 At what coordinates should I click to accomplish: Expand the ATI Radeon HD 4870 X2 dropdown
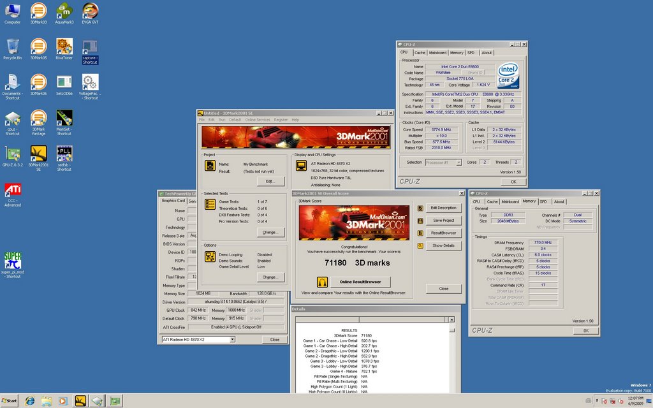232,340
